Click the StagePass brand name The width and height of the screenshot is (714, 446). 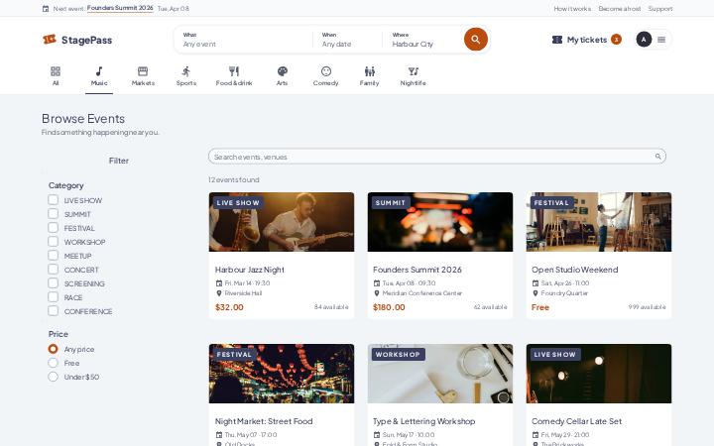tap(86, 40)
